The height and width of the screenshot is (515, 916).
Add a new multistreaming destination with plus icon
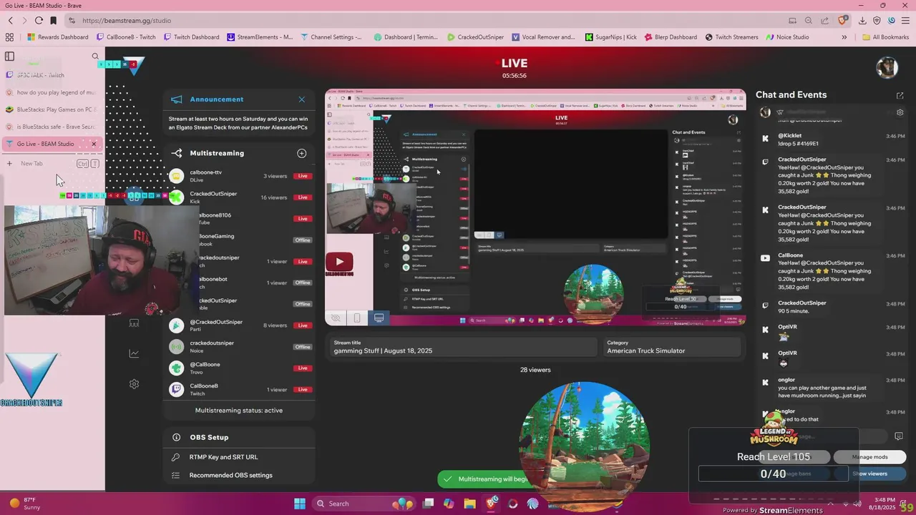[x=301, y=153]
